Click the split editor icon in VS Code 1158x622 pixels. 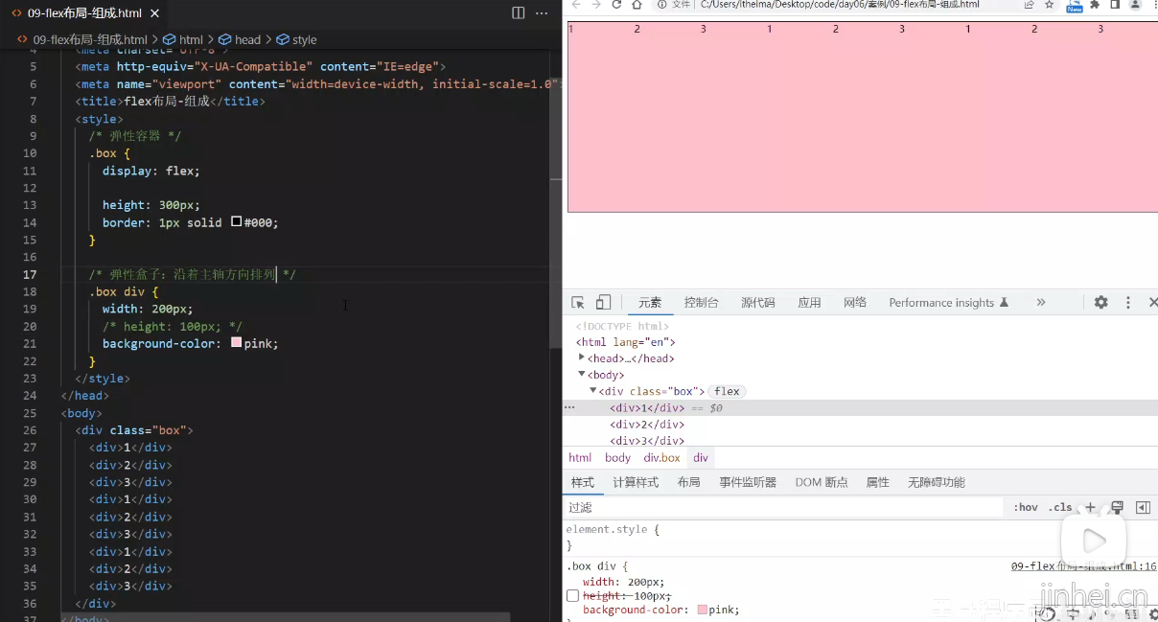tap(519, 13)
